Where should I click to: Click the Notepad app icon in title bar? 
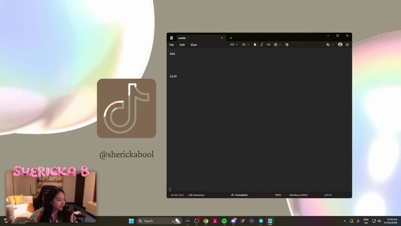(x=171, y=38)
